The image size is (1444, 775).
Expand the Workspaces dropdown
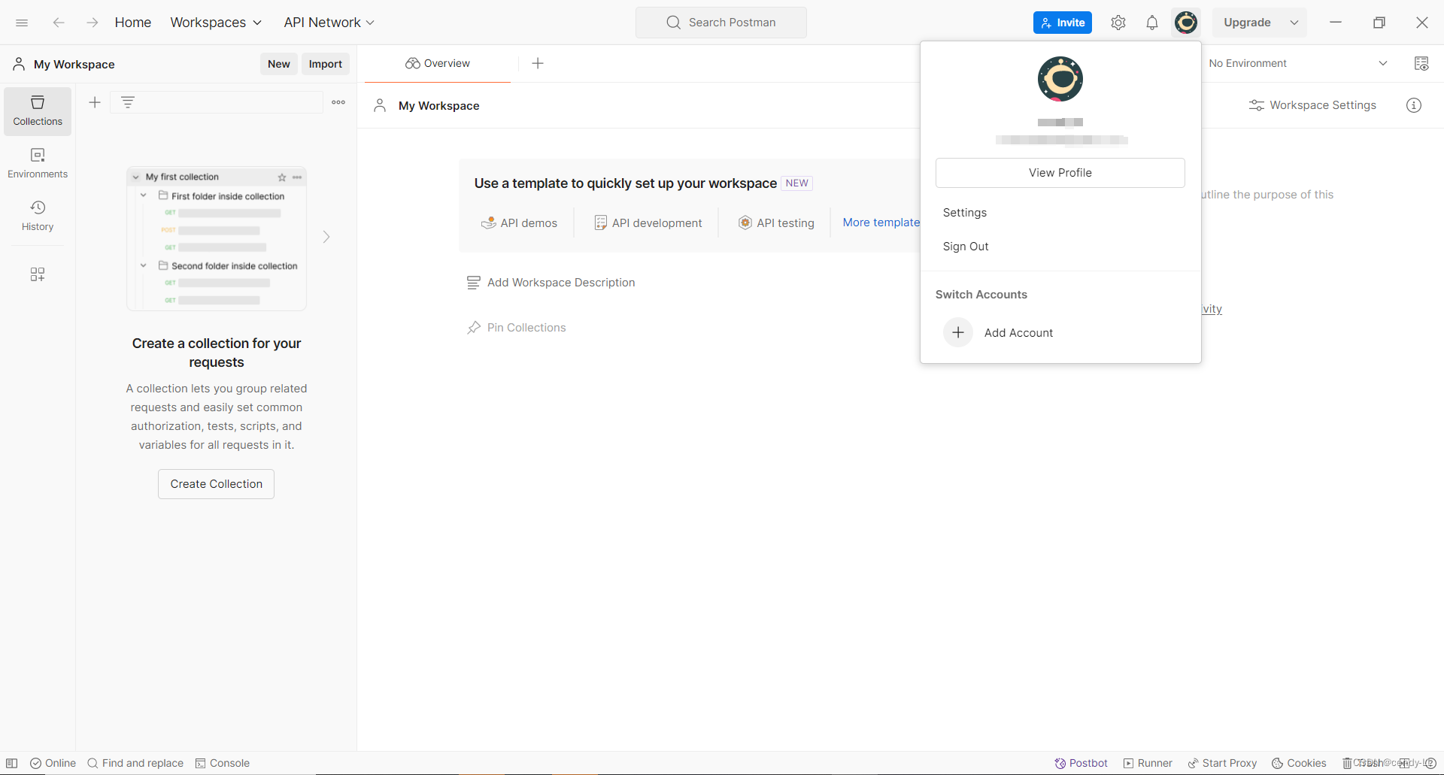coord(216,23)
